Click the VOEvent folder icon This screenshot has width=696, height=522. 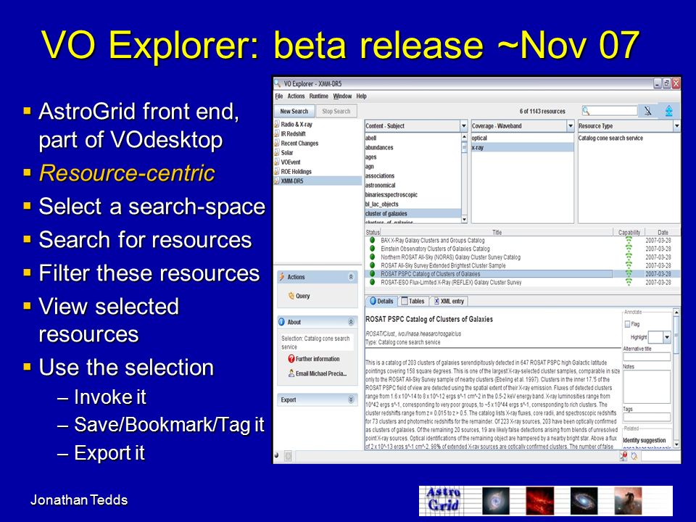[x=276, y=162]
